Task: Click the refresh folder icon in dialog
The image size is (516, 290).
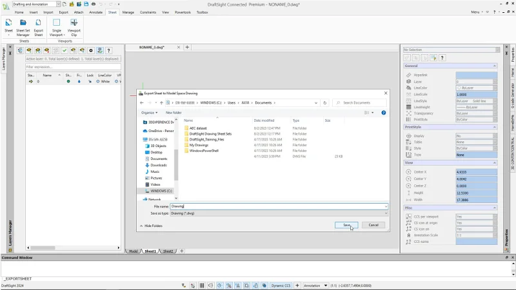Action: (x=326, y=102)
